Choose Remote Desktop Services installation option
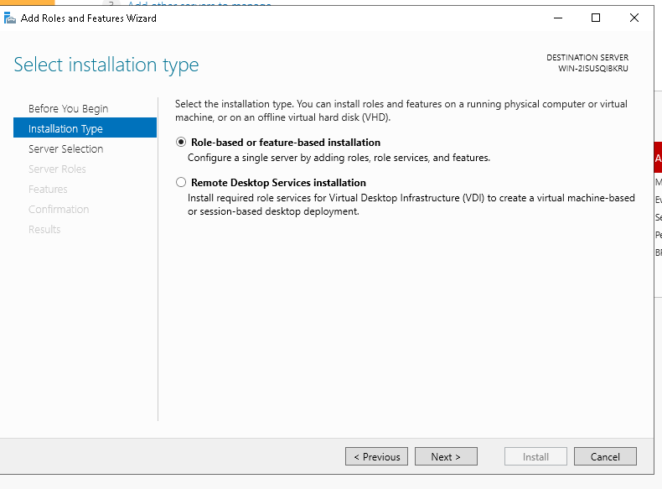Image resolution: width=662 pixels, height=489 pixels. point(181,182)
